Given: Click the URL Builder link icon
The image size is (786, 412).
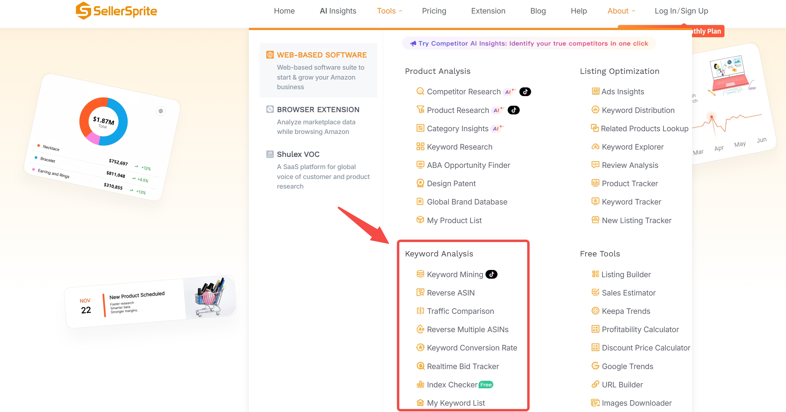Looking at the screenshot, I should 595,384.
